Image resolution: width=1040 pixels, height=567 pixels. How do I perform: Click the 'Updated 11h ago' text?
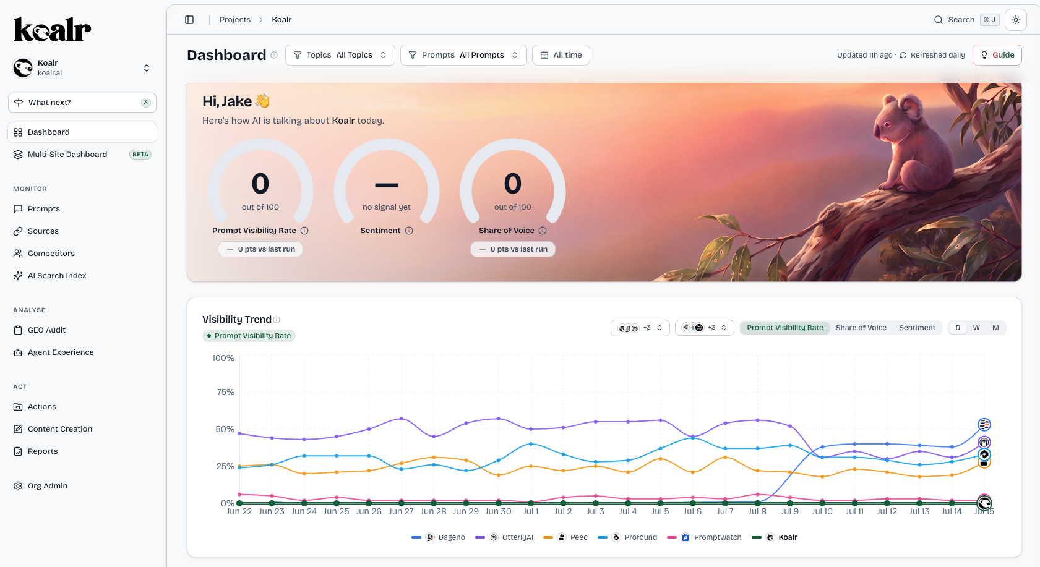(865, 55)
